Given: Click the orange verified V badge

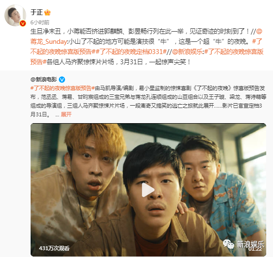Looking at the screenshot, I should (x=23, y=23).
